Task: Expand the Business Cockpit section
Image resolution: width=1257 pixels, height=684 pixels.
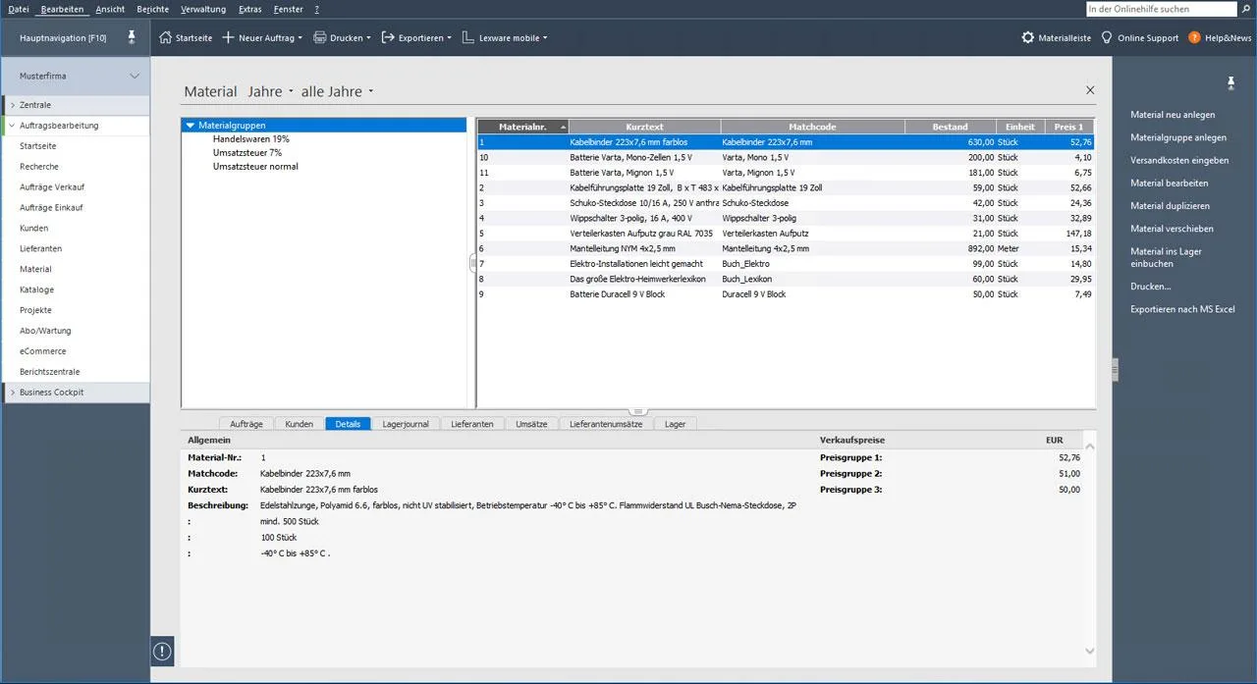Action: [13, 393]
